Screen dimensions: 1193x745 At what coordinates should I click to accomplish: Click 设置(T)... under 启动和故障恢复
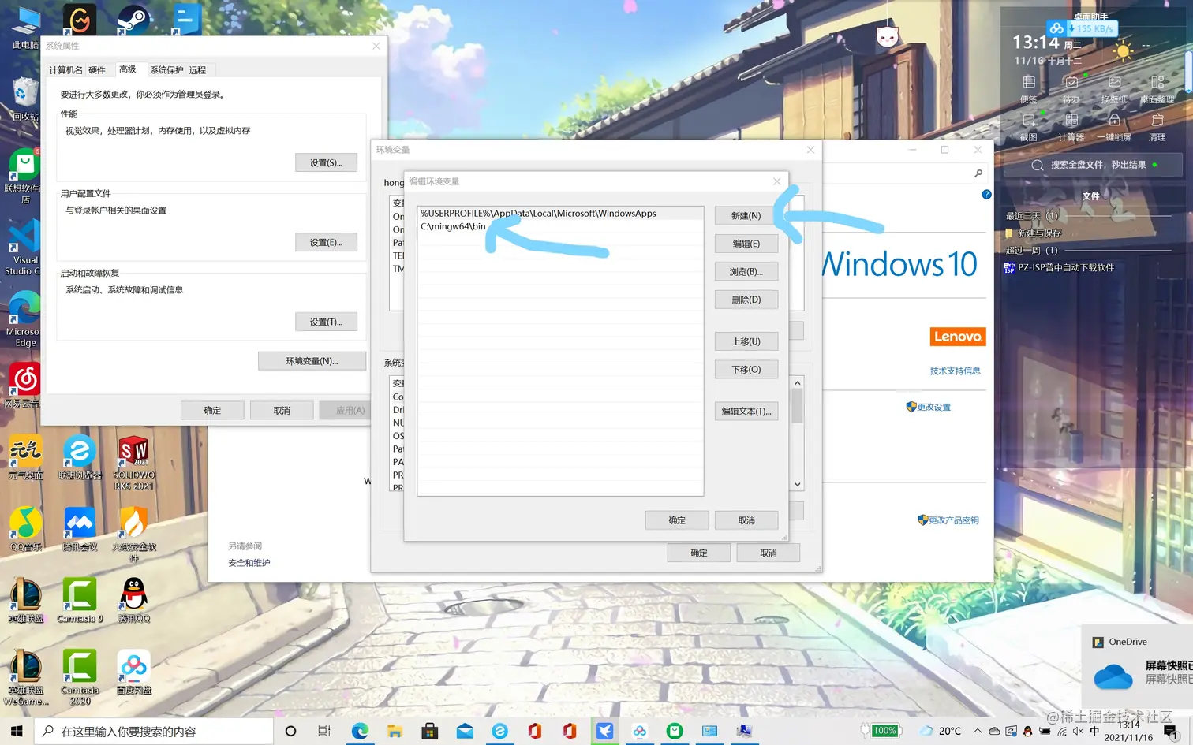pos(326,322)
